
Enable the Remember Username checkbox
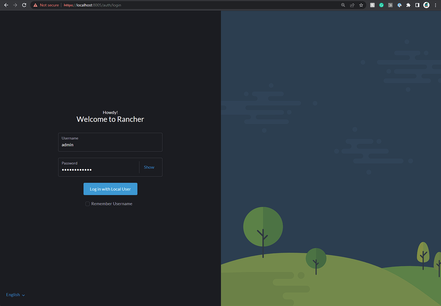tap(88, 204)
